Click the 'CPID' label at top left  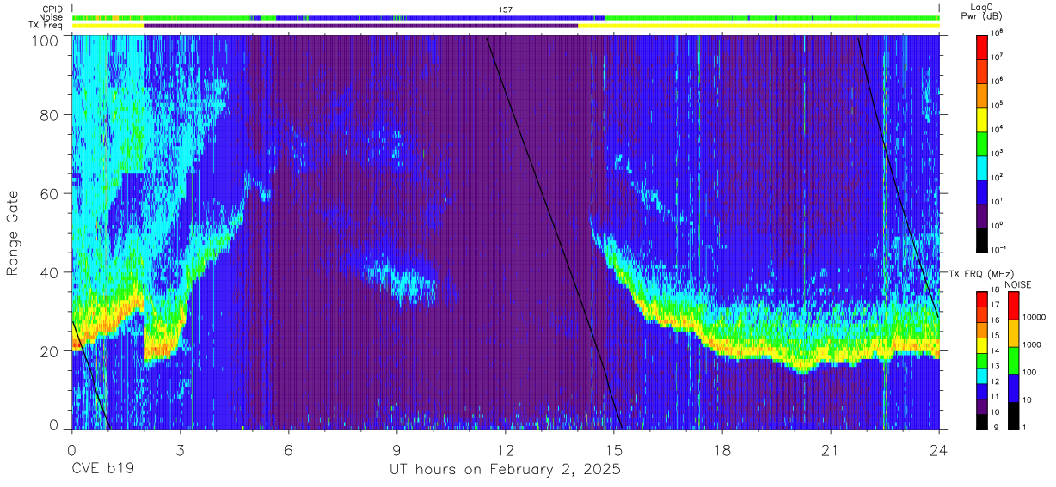pyautogui.click(x=51, y=9)
